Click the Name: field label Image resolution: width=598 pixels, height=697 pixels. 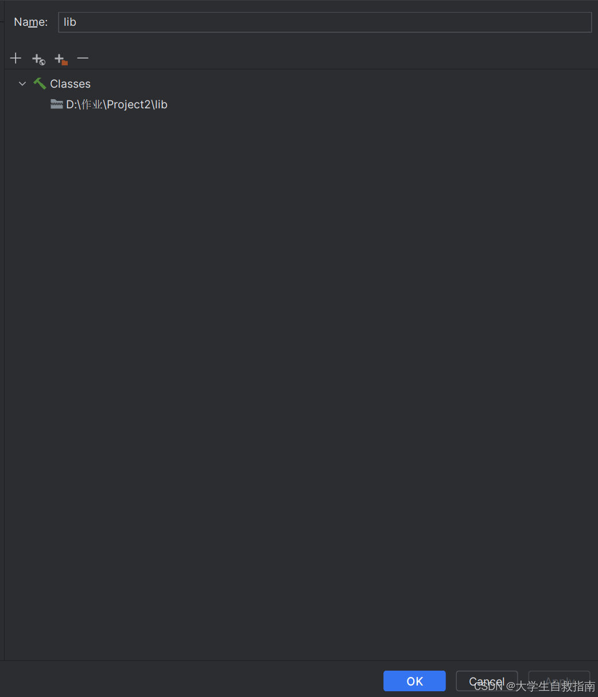pyautogui.click(x=30, y=22)
